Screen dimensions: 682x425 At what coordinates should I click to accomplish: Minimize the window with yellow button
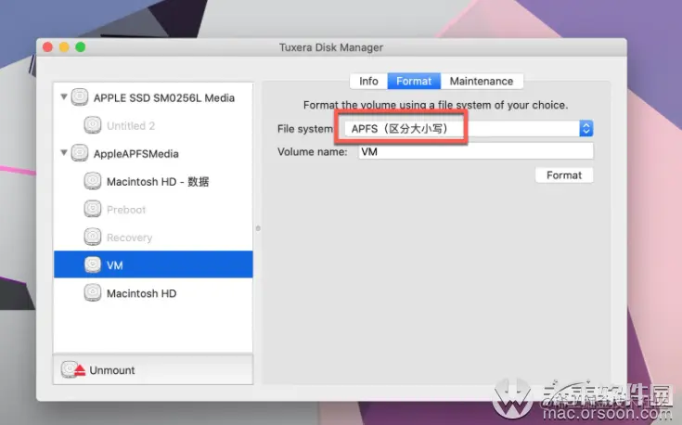(64, 47)
